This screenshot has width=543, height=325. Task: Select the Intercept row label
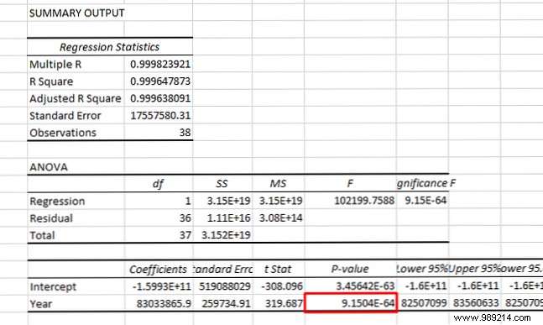(53, 287)
